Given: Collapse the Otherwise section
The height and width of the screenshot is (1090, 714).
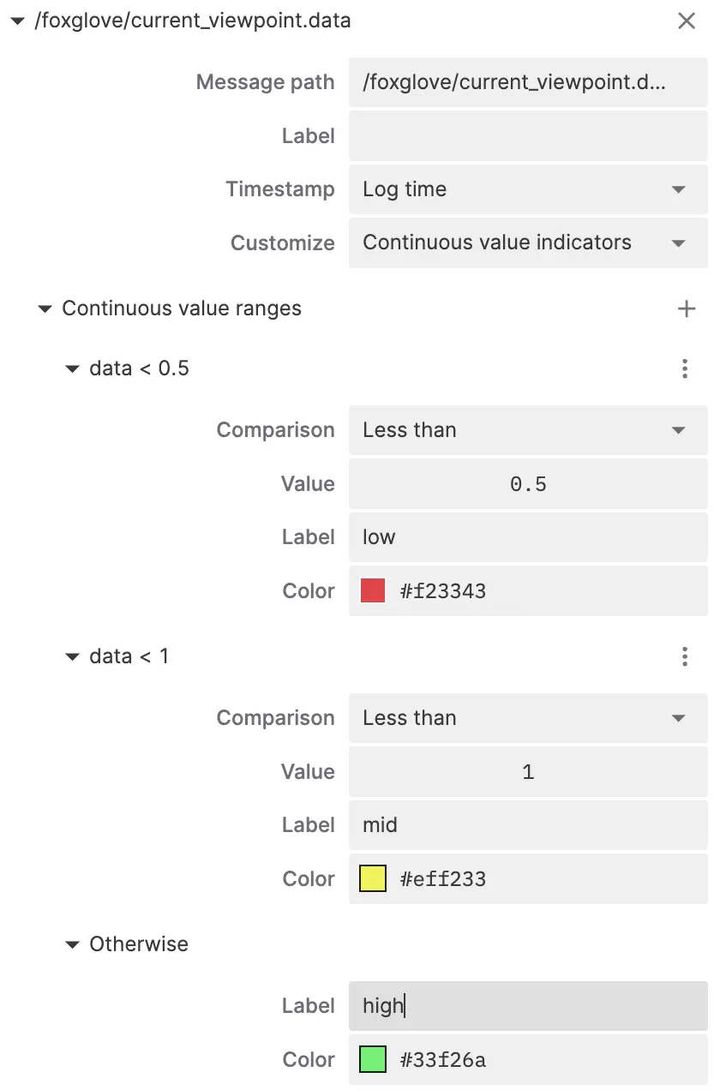Looking at the screenshot, I should point(72,943).
